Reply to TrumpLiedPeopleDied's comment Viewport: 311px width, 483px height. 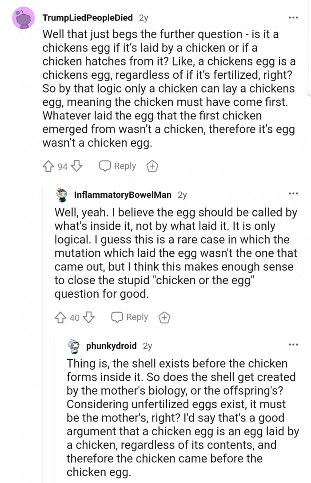click(118, 166)
